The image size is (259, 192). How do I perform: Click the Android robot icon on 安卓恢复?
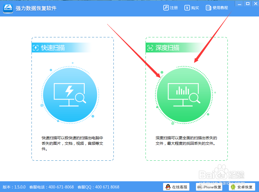233,187
